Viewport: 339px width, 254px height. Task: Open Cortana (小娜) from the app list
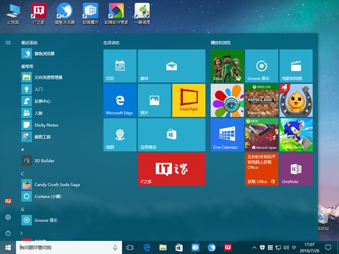(58, 196)
